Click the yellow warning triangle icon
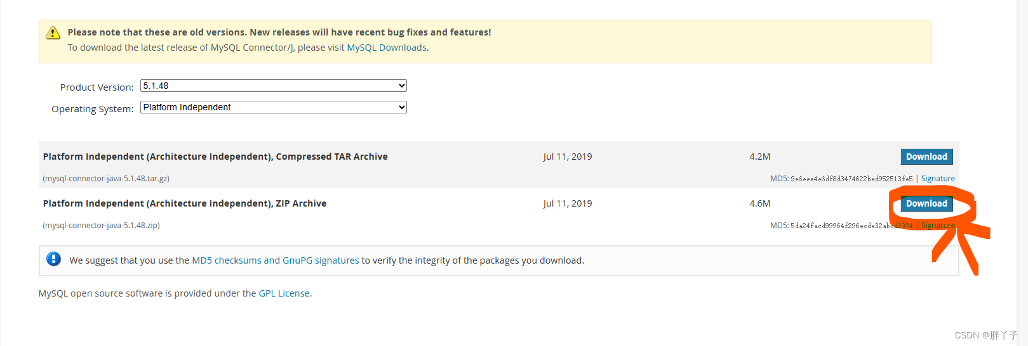This screenshot has width=1028, height=346. (53, 33)
